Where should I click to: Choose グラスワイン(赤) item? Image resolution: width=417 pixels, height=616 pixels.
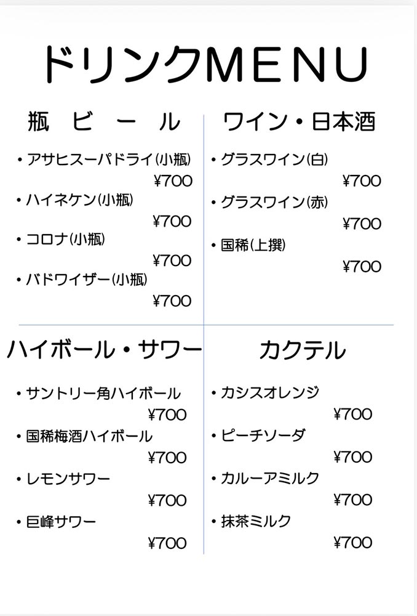[x=274, y=202]
